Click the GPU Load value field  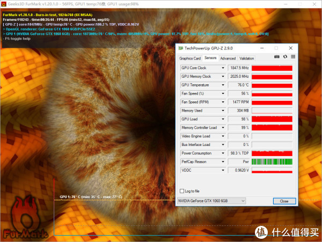click(x=239, y=119)
